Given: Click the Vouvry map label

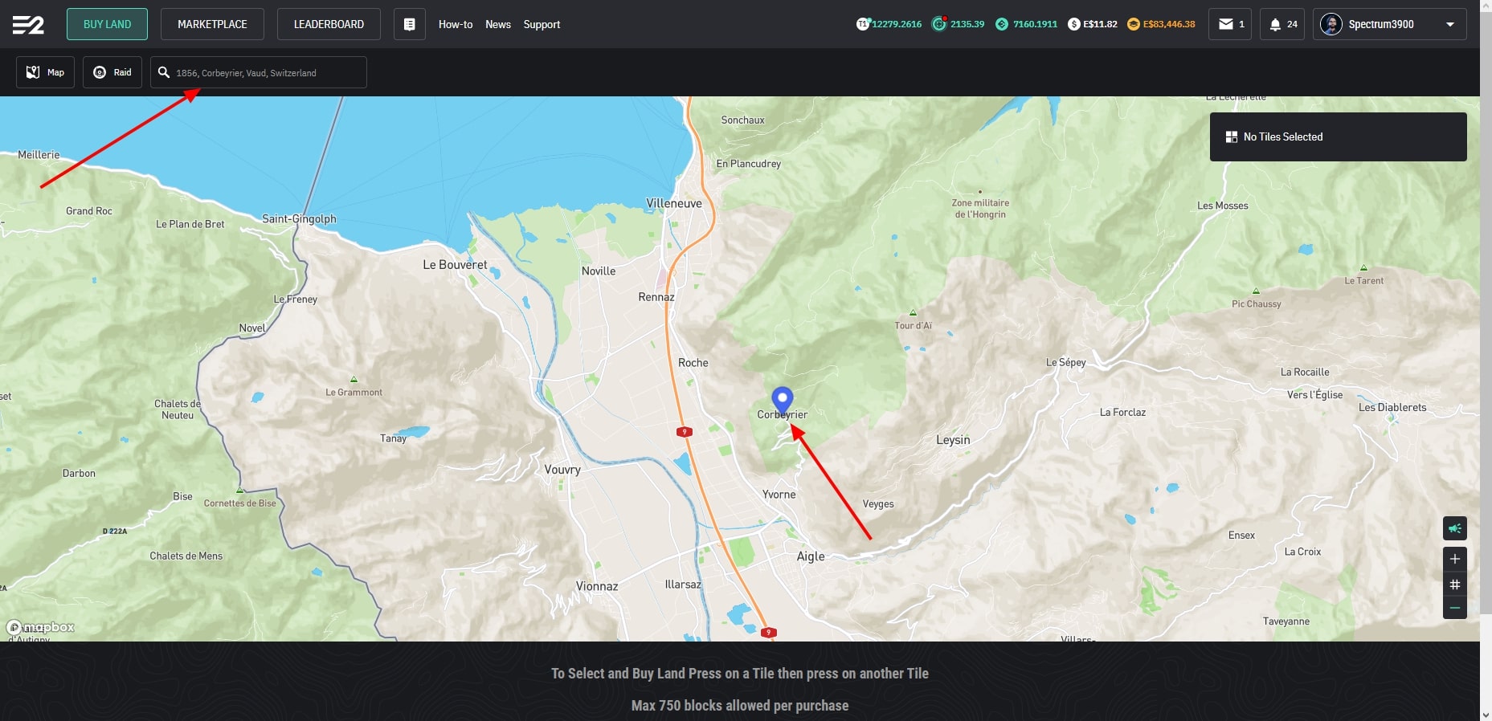Looking at the screenshot, I should [562, 470].
